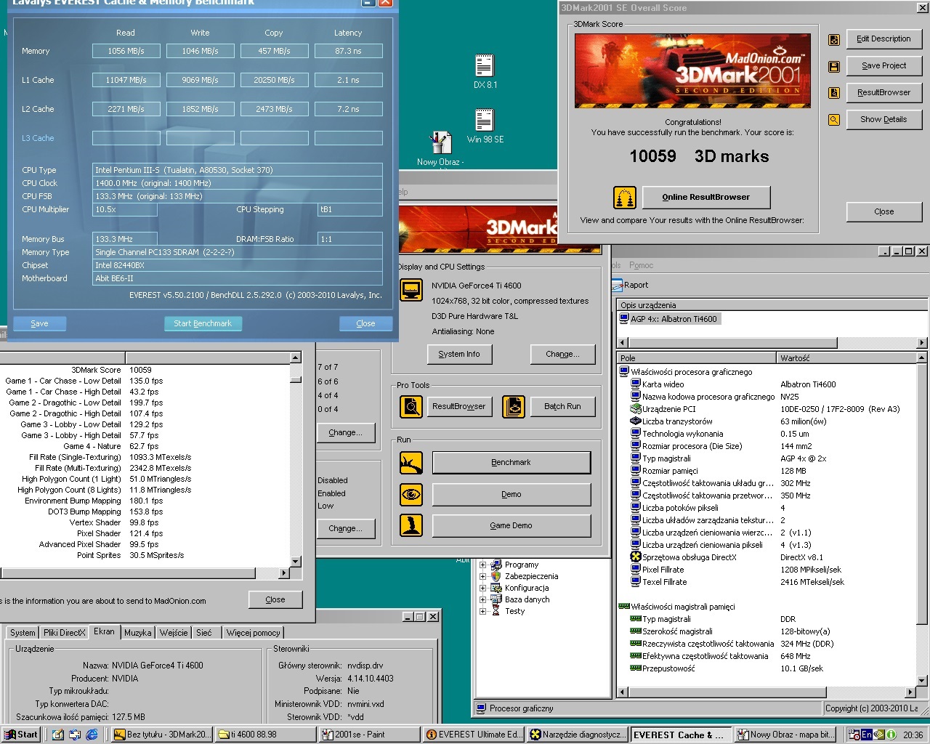The width and height of the screenshot is (930, 744).
Task: Switch to EVEREST Ultimate Ed taskbar button
Action: pyautogui.click(x=473, y=735)
